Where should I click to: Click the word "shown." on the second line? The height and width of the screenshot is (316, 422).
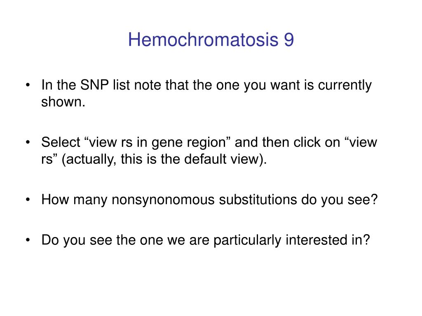coord(63,102)
